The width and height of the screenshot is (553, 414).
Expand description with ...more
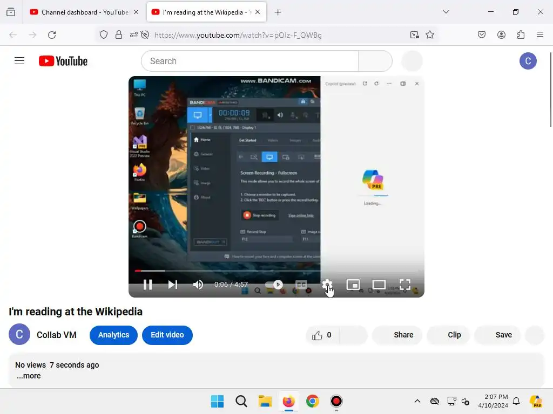point(29,376)
